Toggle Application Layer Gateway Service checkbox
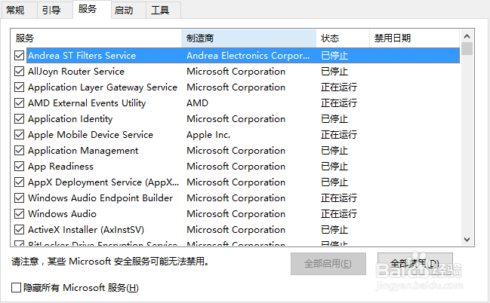The height and width of the screenshot is (303, 490). point(19,87)
